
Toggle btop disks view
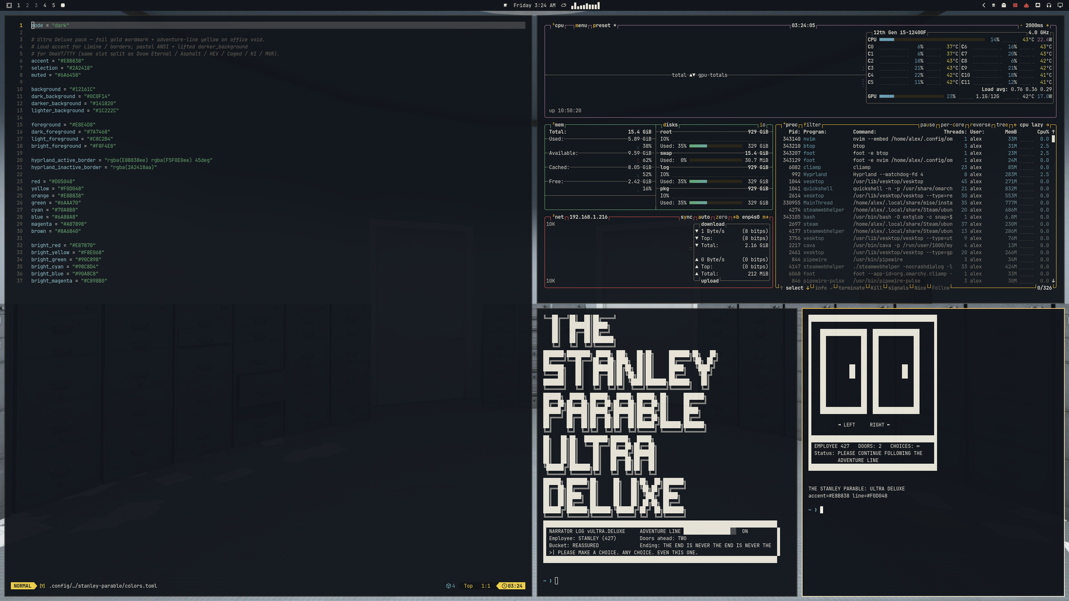(670, 125)
